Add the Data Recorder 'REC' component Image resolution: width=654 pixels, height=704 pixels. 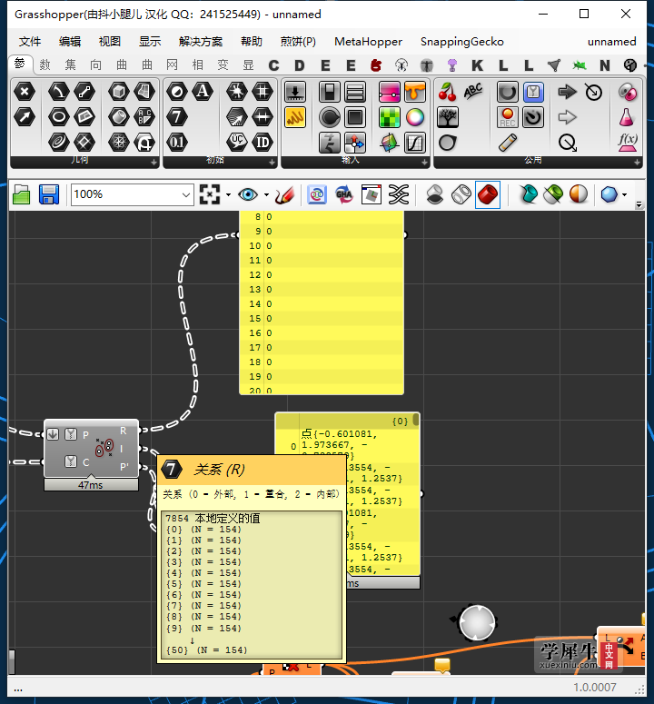coord(508,117)
